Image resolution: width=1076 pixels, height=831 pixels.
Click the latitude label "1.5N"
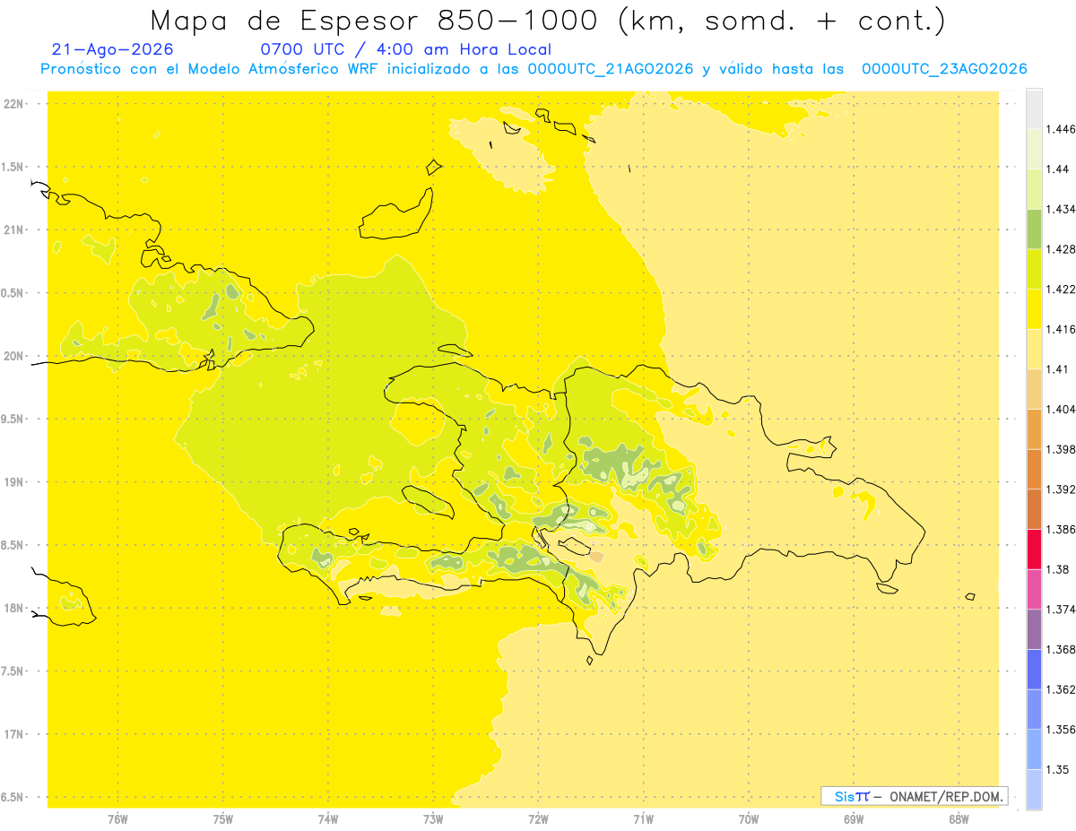(13, 167)
